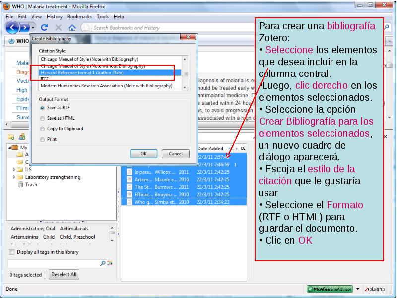Select the Is para... Willcox 2011 item

pyautogui.click(x=184, y=172)
